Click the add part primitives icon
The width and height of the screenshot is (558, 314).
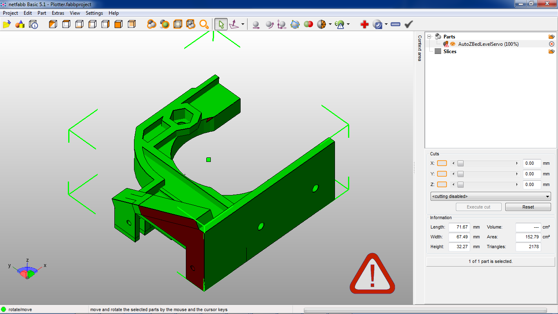pos(20,25)
